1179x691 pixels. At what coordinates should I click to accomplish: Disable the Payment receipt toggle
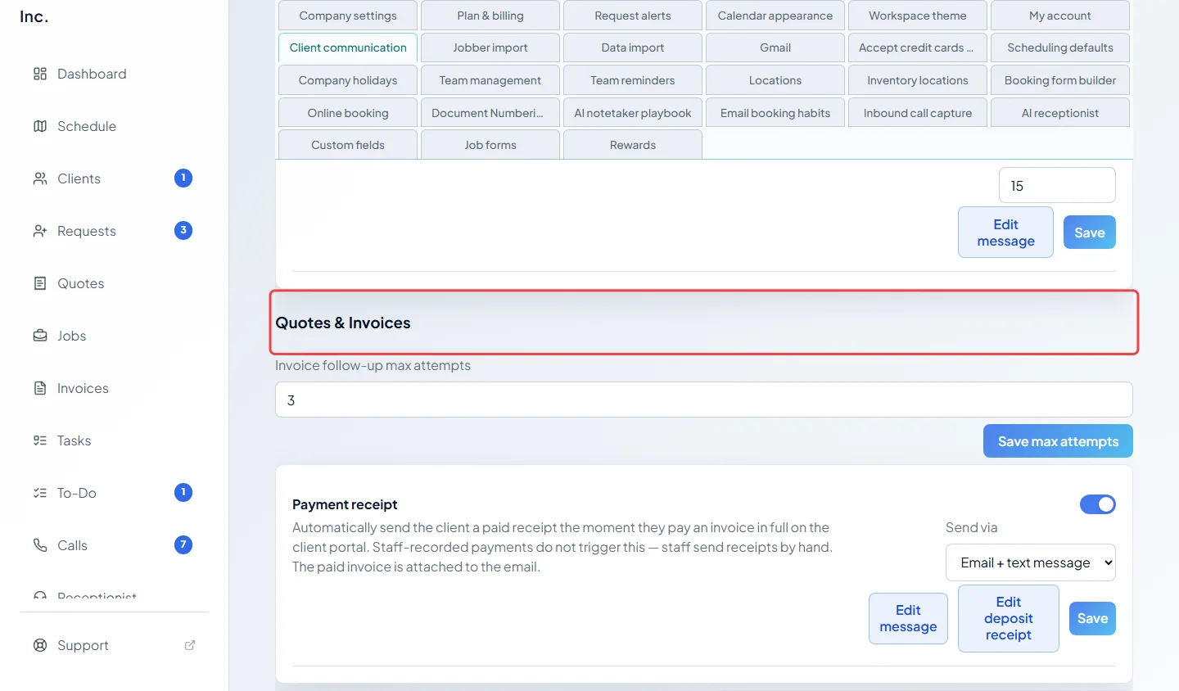click(1097, 504)
